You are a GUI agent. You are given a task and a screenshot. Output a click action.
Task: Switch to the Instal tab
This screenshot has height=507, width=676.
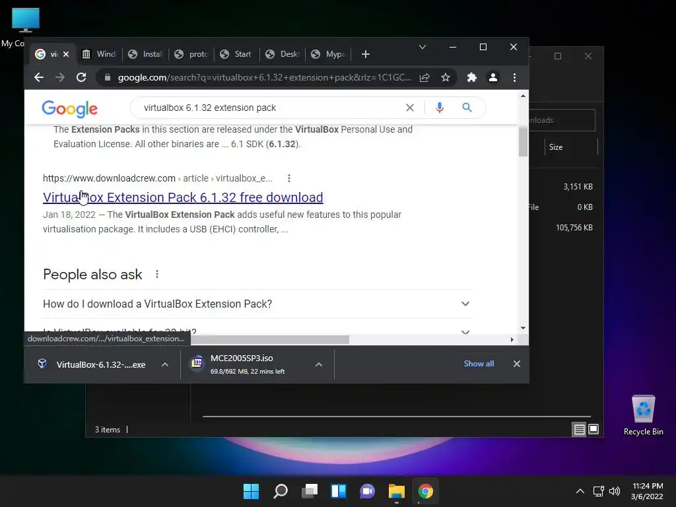tap(146, 54)
